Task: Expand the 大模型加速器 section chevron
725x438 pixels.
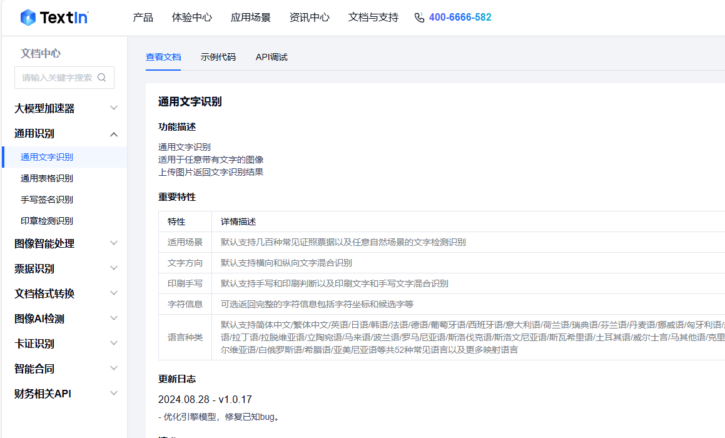Action: (114, 108)
